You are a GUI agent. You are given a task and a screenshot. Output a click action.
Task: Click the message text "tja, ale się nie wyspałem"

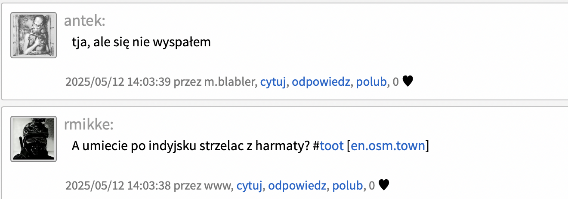click(141, 42)
